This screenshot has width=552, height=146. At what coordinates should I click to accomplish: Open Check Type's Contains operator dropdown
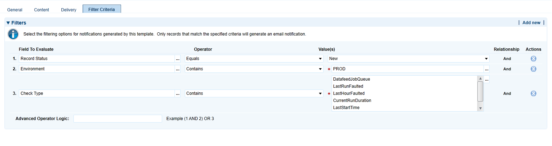click(x=254, y=93)
